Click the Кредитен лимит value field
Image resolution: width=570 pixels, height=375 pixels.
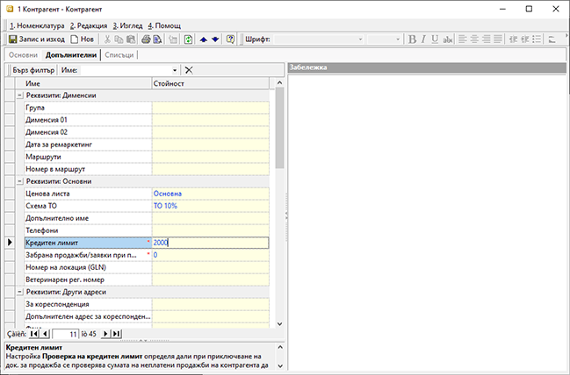point(209,243)
